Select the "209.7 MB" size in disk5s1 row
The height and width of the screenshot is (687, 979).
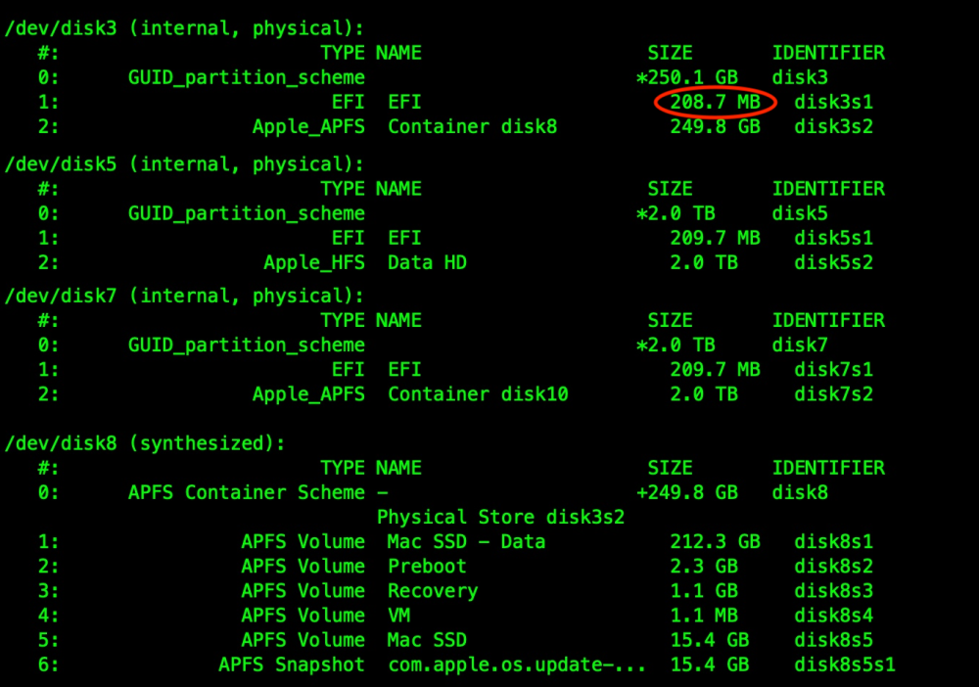(715, 239)
